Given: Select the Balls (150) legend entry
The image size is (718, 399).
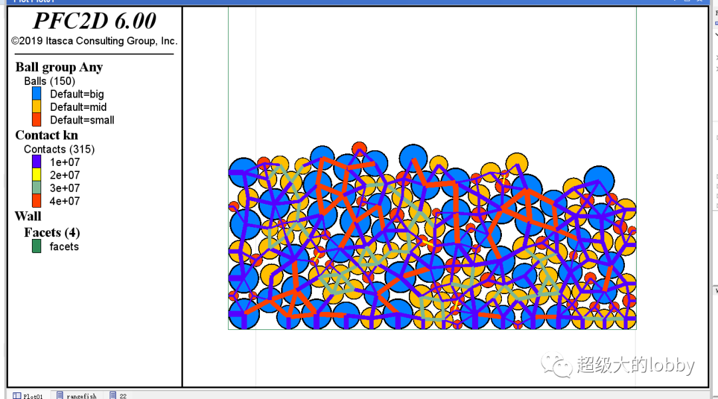Looking at the screenshot, I should [49, 82].
